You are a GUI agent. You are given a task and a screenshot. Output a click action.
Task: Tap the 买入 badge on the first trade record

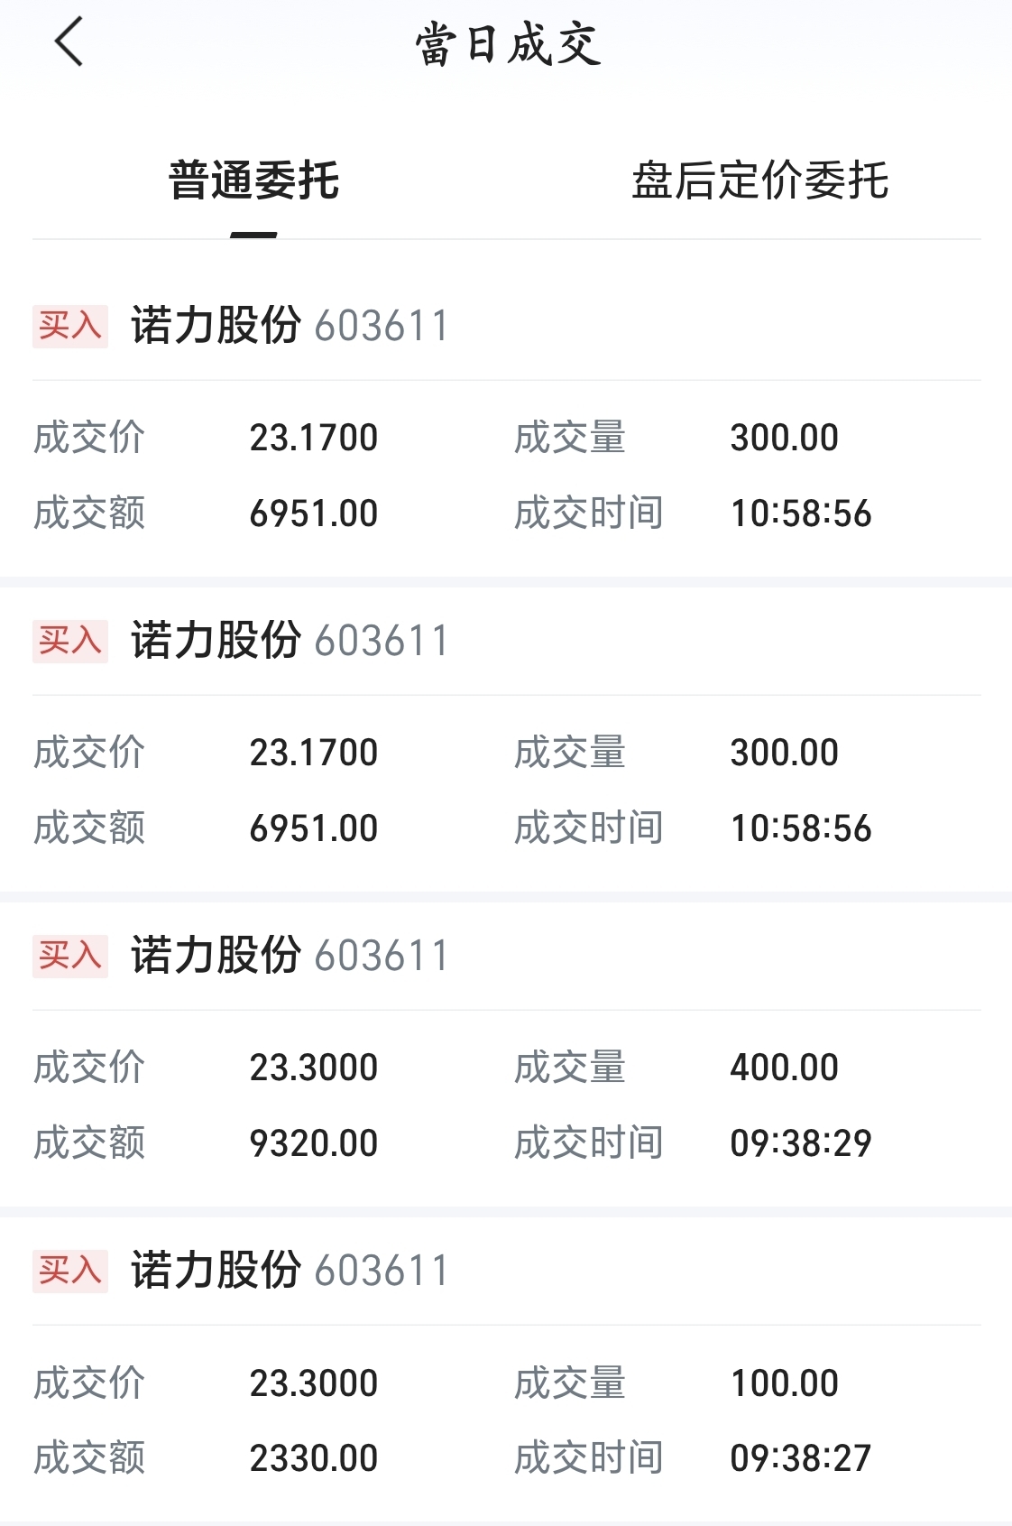(70, 326)
